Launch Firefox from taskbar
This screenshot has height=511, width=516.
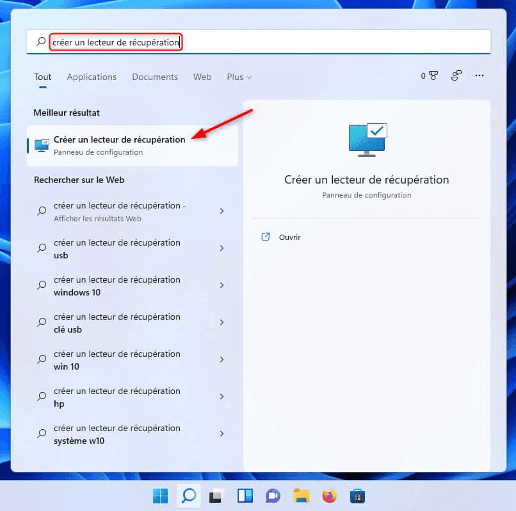tap(330, 496)
